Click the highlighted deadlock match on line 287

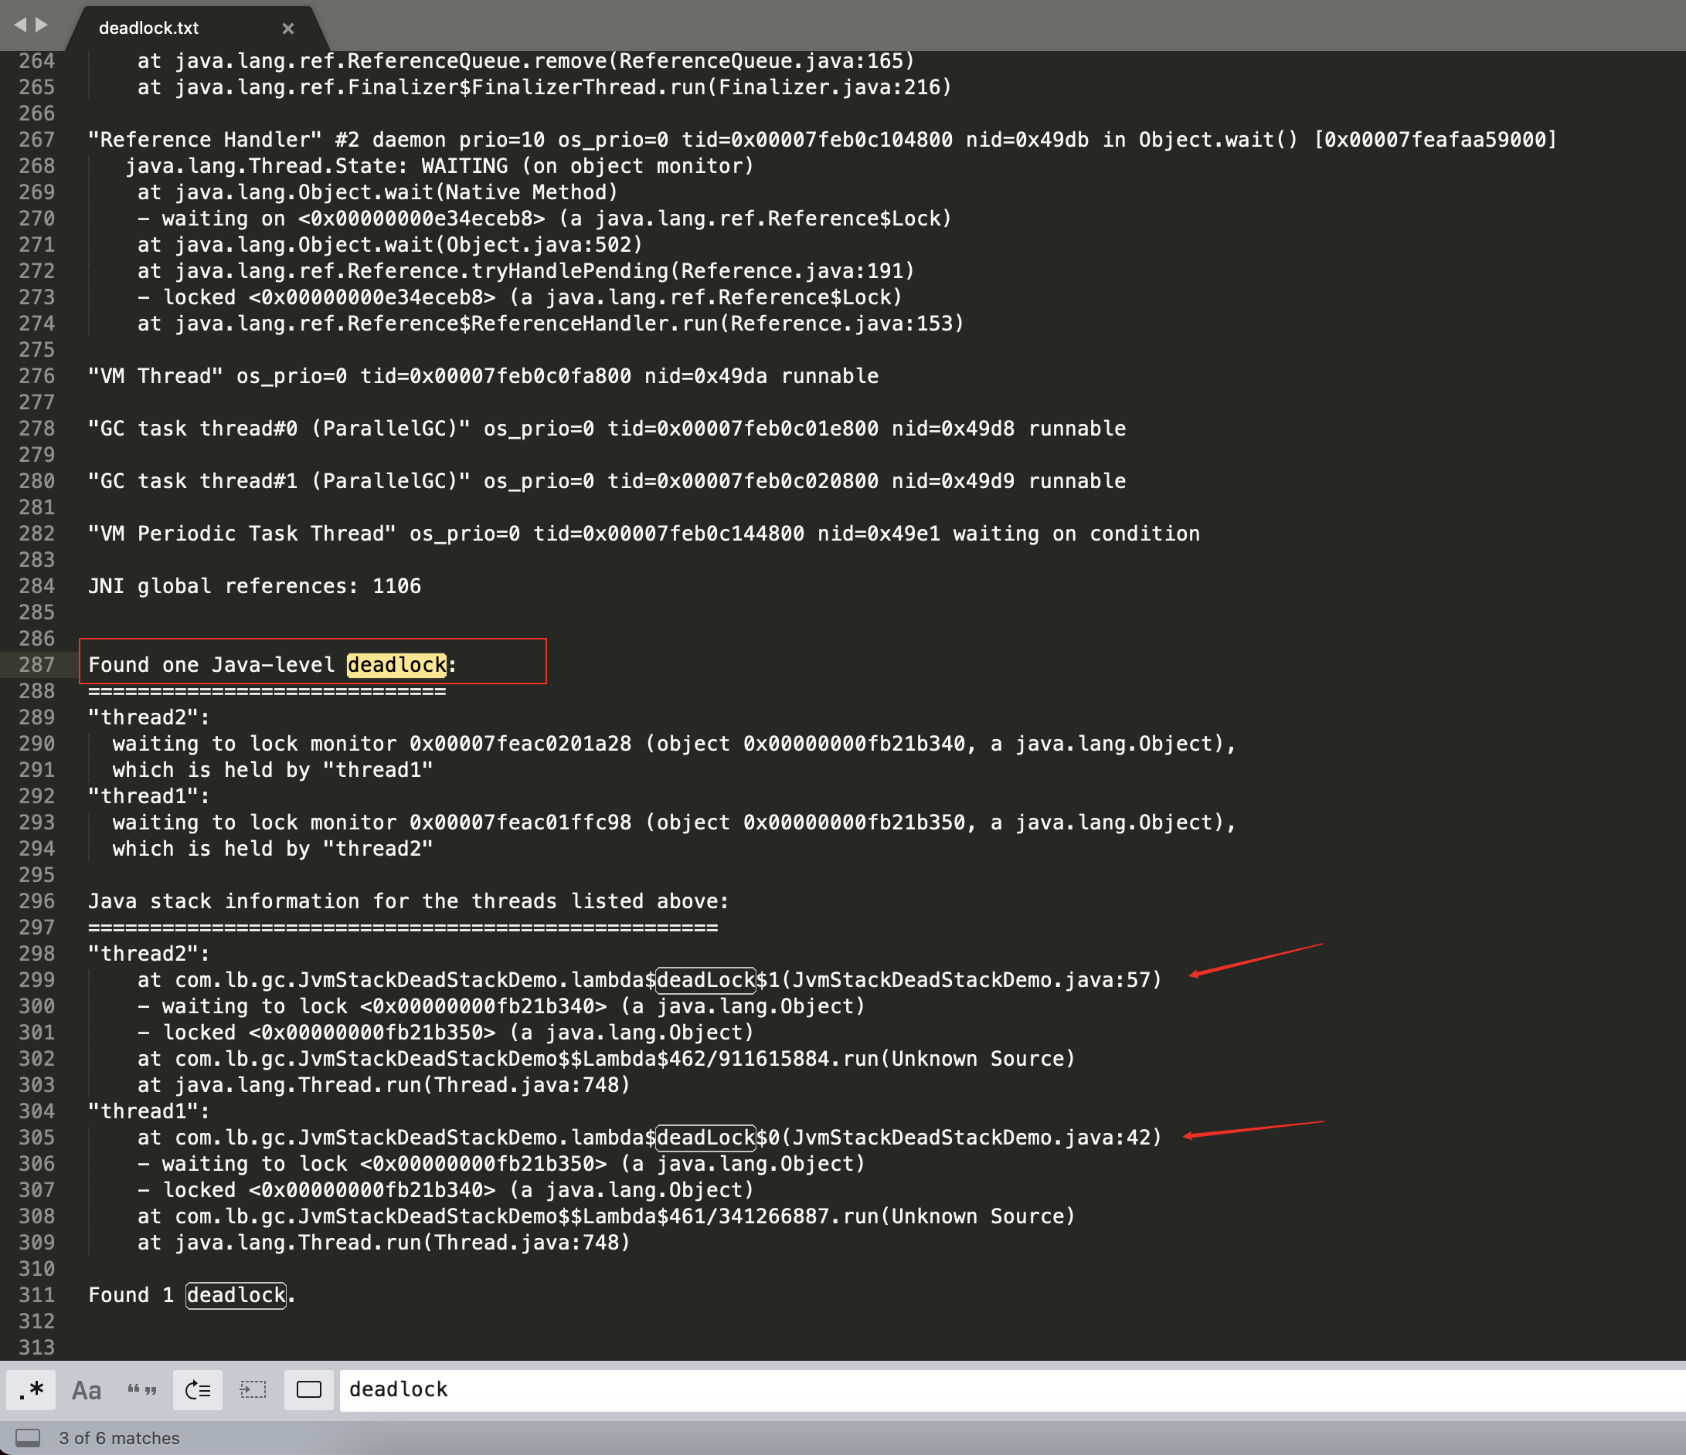(396, 665)
